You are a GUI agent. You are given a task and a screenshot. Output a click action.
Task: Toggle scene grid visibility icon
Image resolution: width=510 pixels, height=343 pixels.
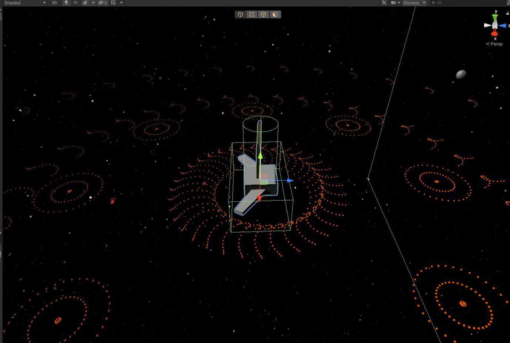tap(114, 3)
